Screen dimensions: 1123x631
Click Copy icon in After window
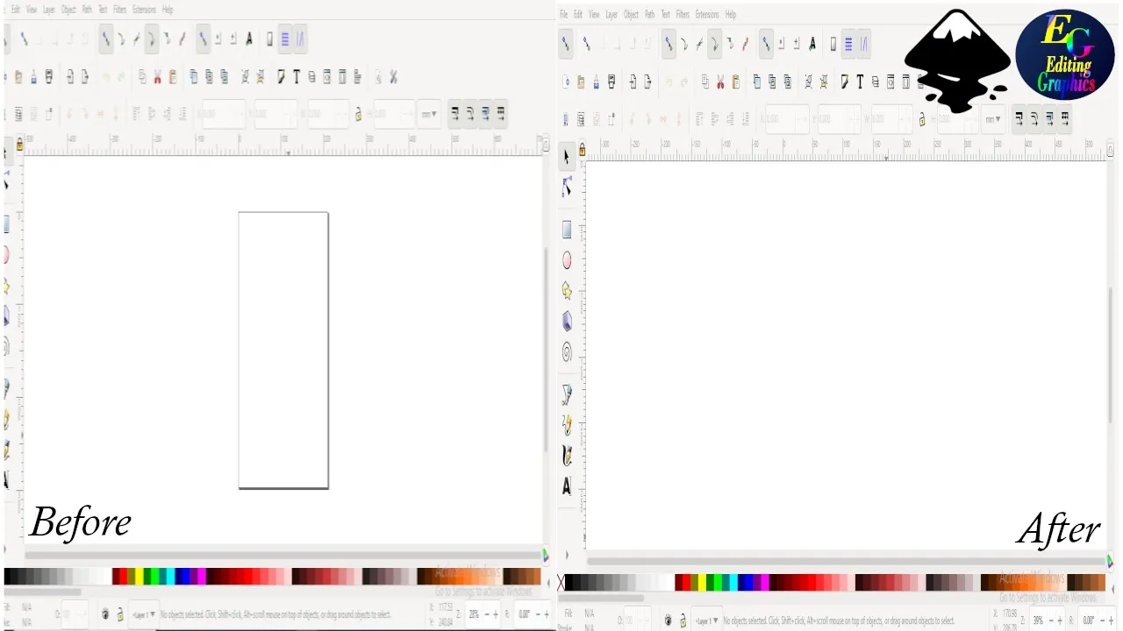(x=705, y=82)
